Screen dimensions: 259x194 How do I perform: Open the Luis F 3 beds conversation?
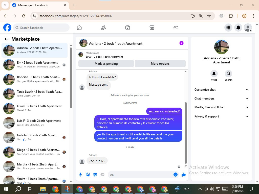(x=34, y=123)
